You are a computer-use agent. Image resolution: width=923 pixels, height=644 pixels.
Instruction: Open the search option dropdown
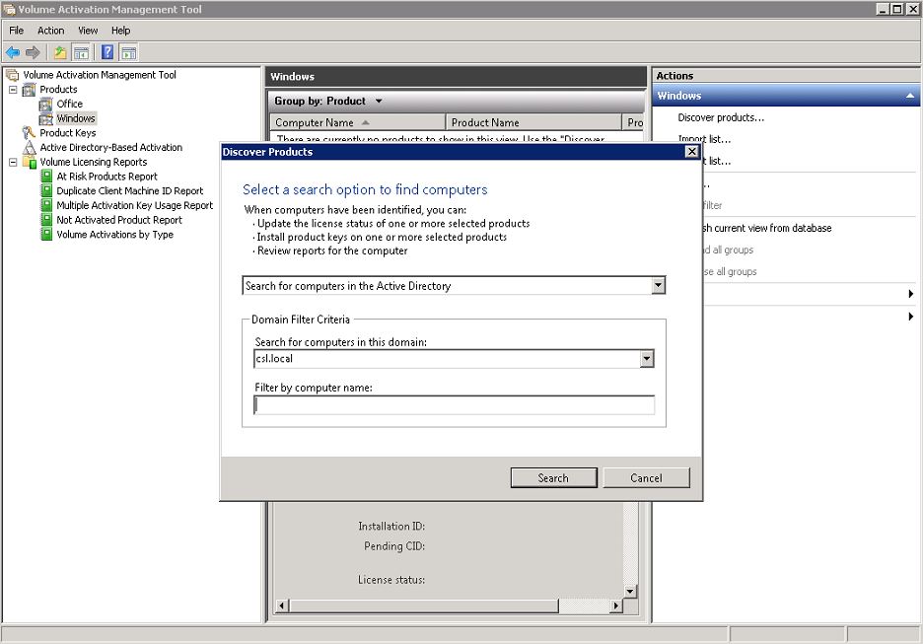tap(658, 286)
